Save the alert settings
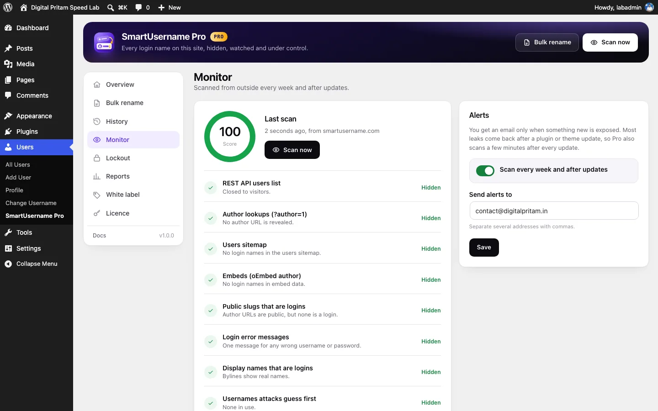Screen dimensions: 658x411 (484, 248)
